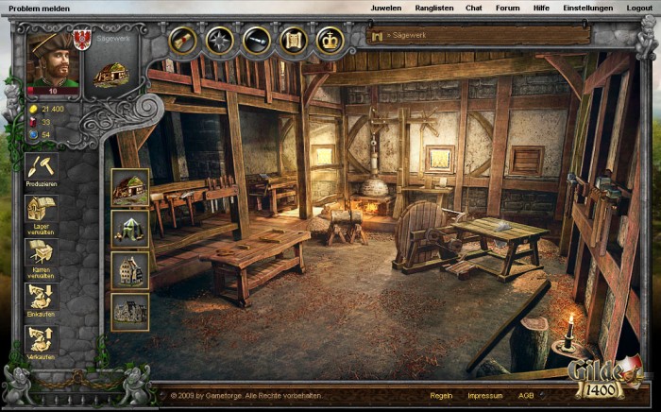
Task: Click the blue orb count 54
Action: pos(46,135)
